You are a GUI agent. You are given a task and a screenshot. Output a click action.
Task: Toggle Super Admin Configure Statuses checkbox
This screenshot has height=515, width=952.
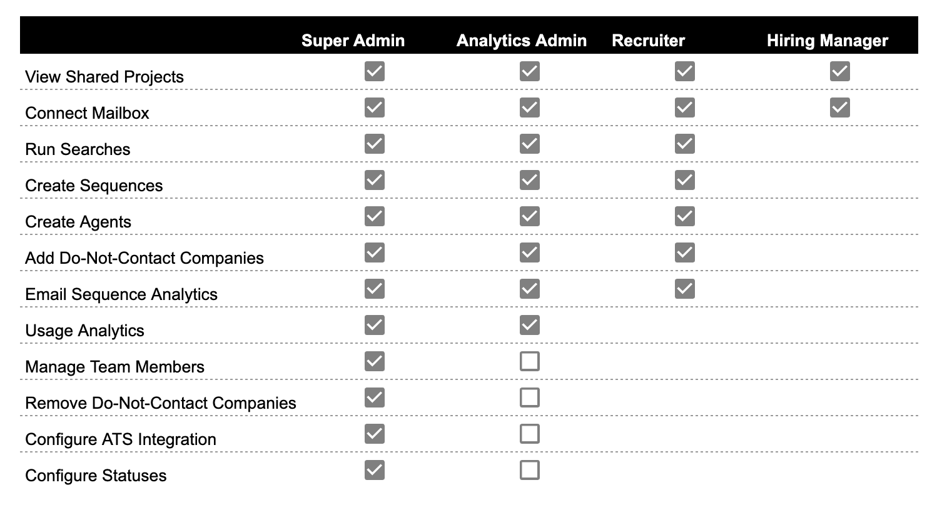pyautogui.click(x=375, y=470)
